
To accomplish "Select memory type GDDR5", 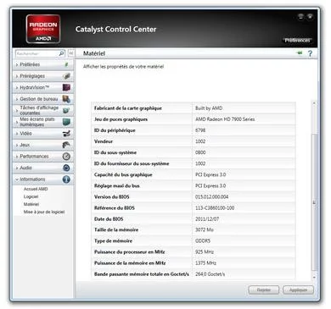I will tap(203, 241).
